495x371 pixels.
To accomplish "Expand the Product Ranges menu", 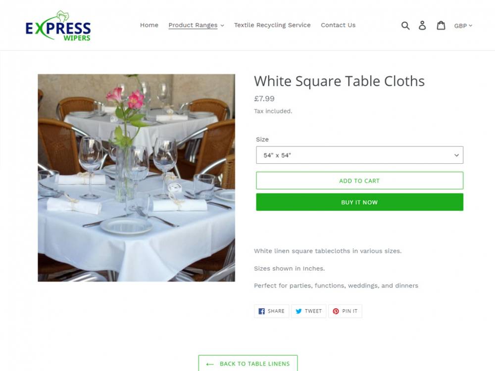I will pyautogui.click(x=196, y=25).
